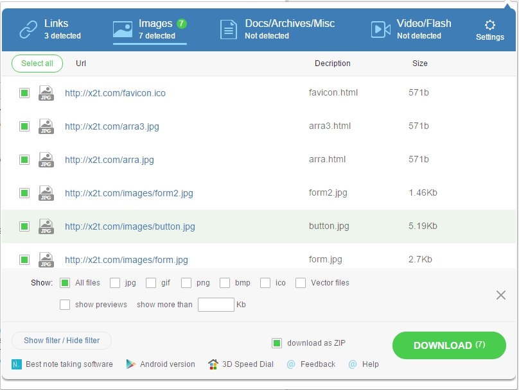This screenshot has height=390, width=519.
Task: Click the chain link icon in header
Action: point(28,30)
